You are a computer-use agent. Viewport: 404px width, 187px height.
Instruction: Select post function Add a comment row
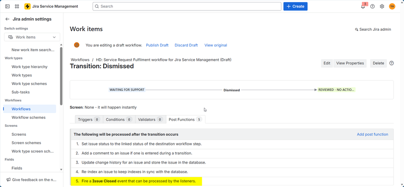coord(232,153)
